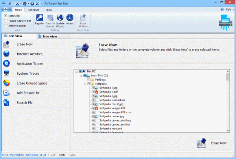Open the dropdown arrow beside the Help icon
Screen dimensions: 236x159
pos(28,4)
